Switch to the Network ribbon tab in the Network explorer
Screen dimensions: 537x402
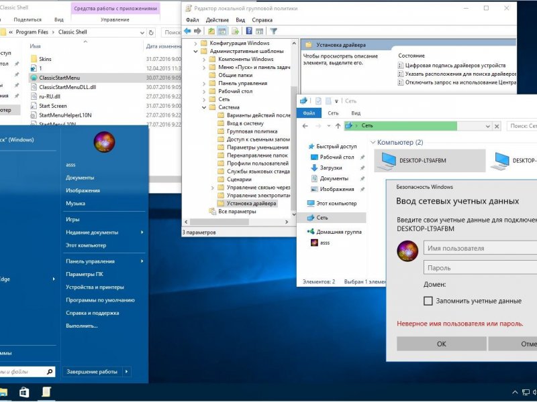333,113
